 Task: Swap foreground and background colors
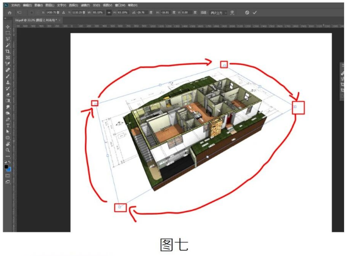pos(9,162)
